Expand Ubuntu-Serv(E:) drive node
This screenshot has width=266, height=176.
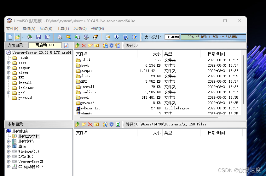pyautogui.click(x=9, y=162)
